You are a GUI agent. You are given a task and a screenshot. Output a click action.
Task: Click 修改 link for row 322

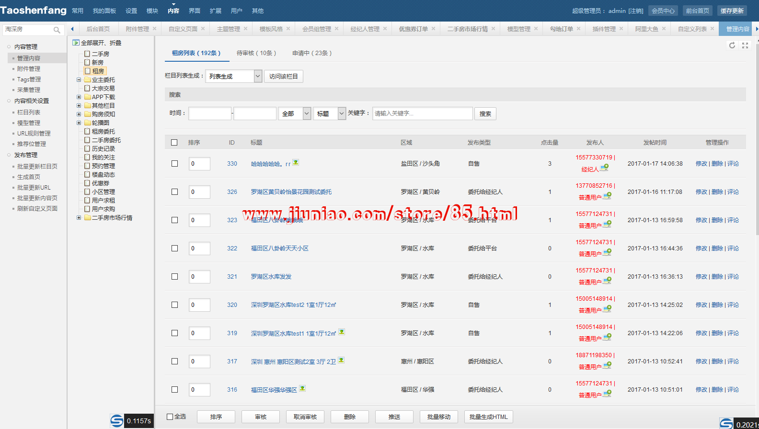pos(701,248)
